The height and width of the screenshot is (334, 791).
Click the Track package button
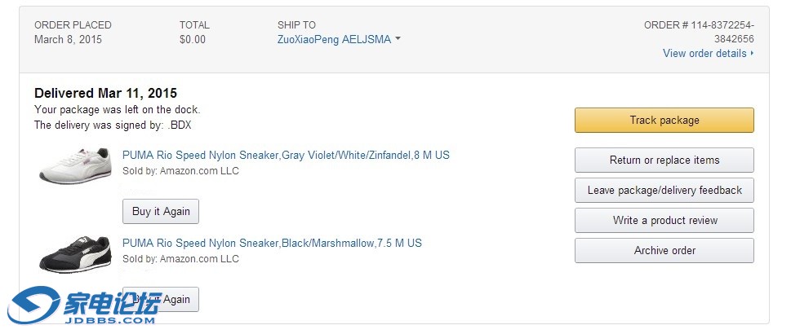click(664, 120)
